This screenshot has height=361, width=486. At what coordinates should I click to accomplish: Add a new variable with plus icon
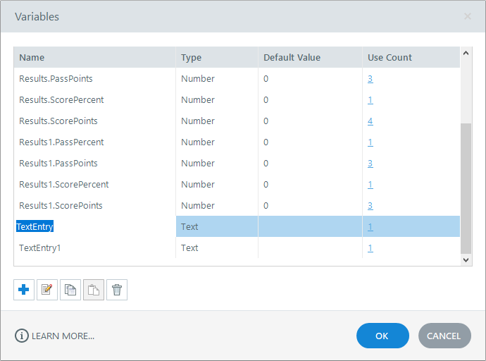point(24,290)
